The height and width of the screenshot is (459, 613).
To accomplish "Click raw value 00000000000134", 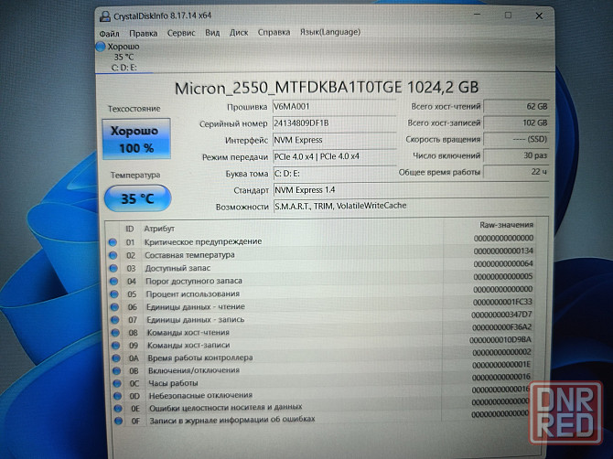I will click(503, 251).
